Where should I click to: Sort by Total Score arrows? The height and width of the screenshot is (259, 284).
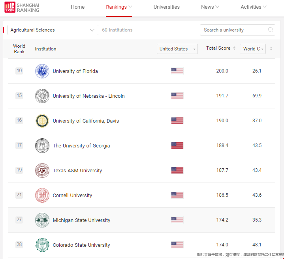(234, 48)
